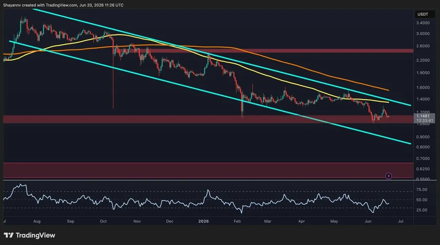The image size is (440, 245).
Task: Click the 1.6000 price axis label
Action: coord(423,87)
